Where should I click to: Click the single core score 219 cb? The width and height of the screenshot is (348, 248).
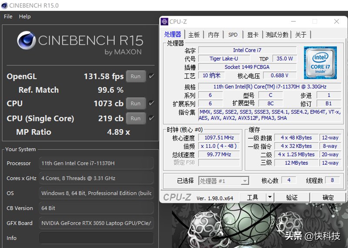point(111,118)
